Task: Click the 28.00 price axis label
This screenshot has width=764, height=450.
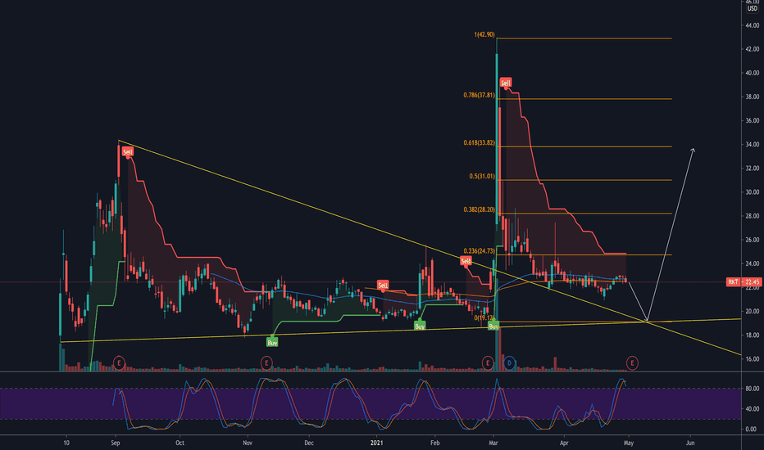Action: [752, 216]
